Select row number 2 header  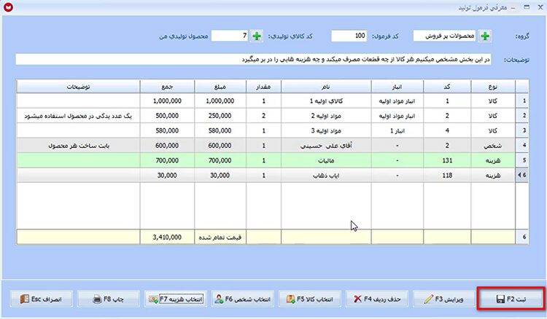(522, 116)
